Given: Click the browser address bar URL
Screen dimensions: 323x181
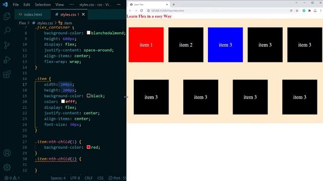Looking at the screenshot, I should 168,11.
